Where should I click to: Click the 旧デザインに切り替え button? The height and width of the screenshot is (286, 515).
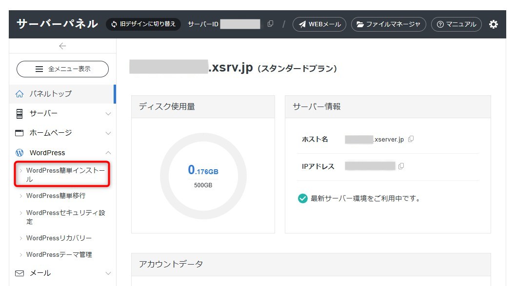point(143,24)
